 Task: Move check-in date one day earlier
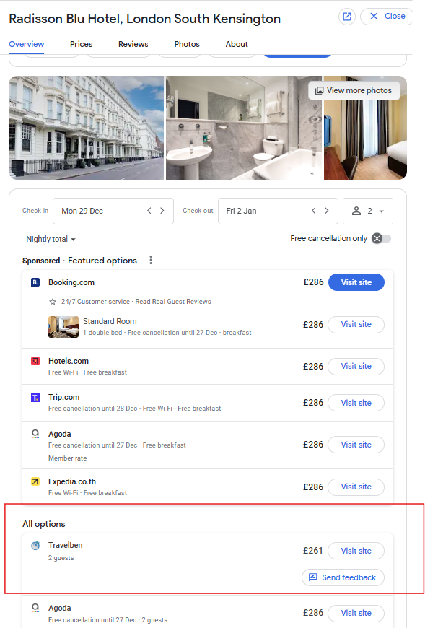tap(149, 211)
